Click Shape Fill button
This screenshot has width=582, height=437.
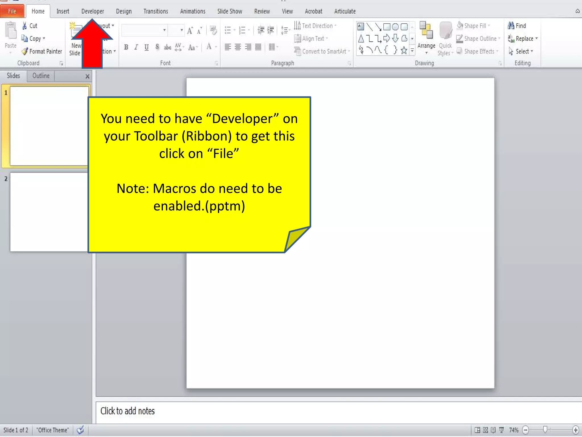tap(473, 26)
